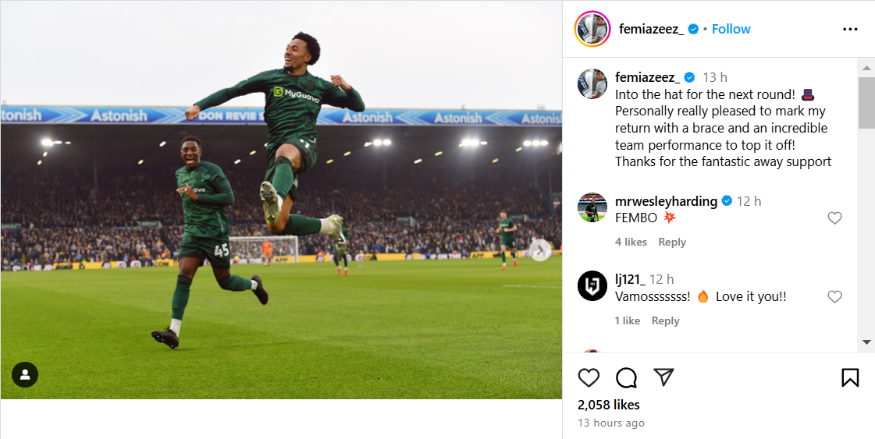Open comments via speech bubble icon

coord(626,378)
